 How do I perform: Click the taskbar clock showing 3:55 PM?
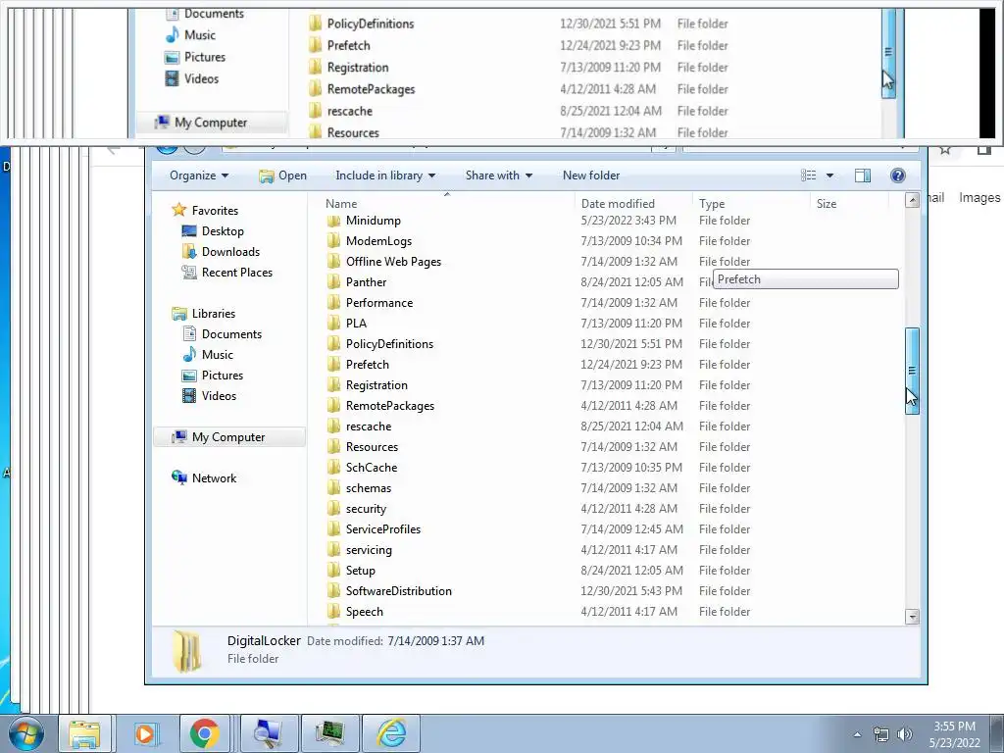[x=954, y=734]
